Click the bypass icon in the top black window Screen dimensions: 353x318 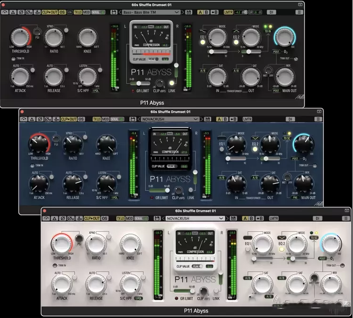[x=5, y=12]
